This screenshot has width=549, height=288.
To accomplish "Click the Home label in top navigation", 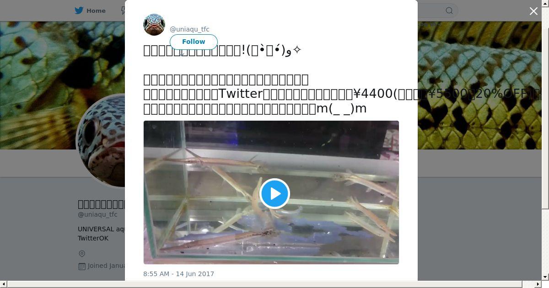I will click(96, 11).
